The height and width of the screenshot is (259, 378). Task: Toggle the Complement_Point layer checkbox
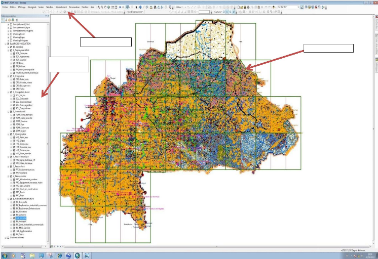(10, 24)
